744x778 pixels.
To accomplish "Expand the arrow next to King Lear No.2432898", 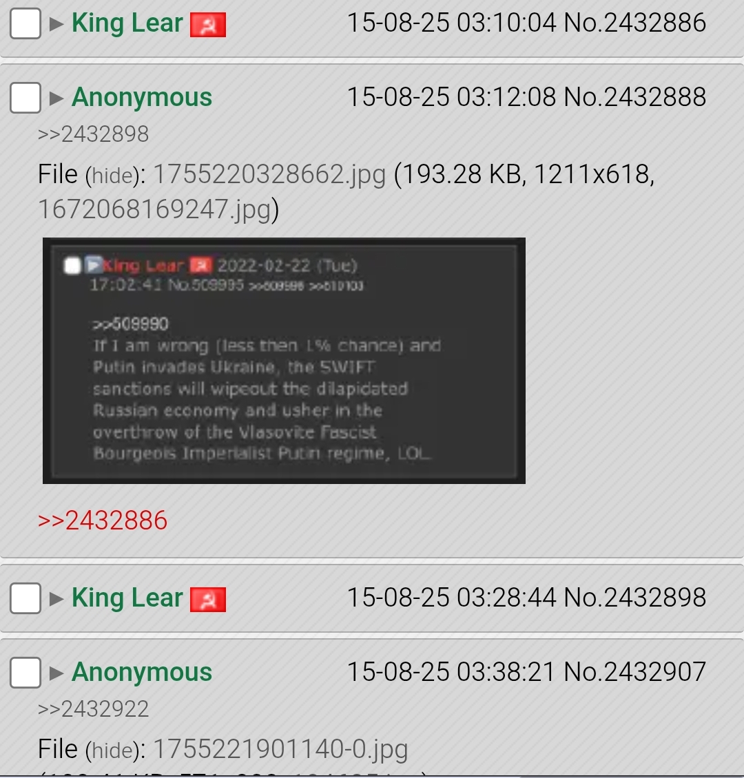I will click(56, 598).
